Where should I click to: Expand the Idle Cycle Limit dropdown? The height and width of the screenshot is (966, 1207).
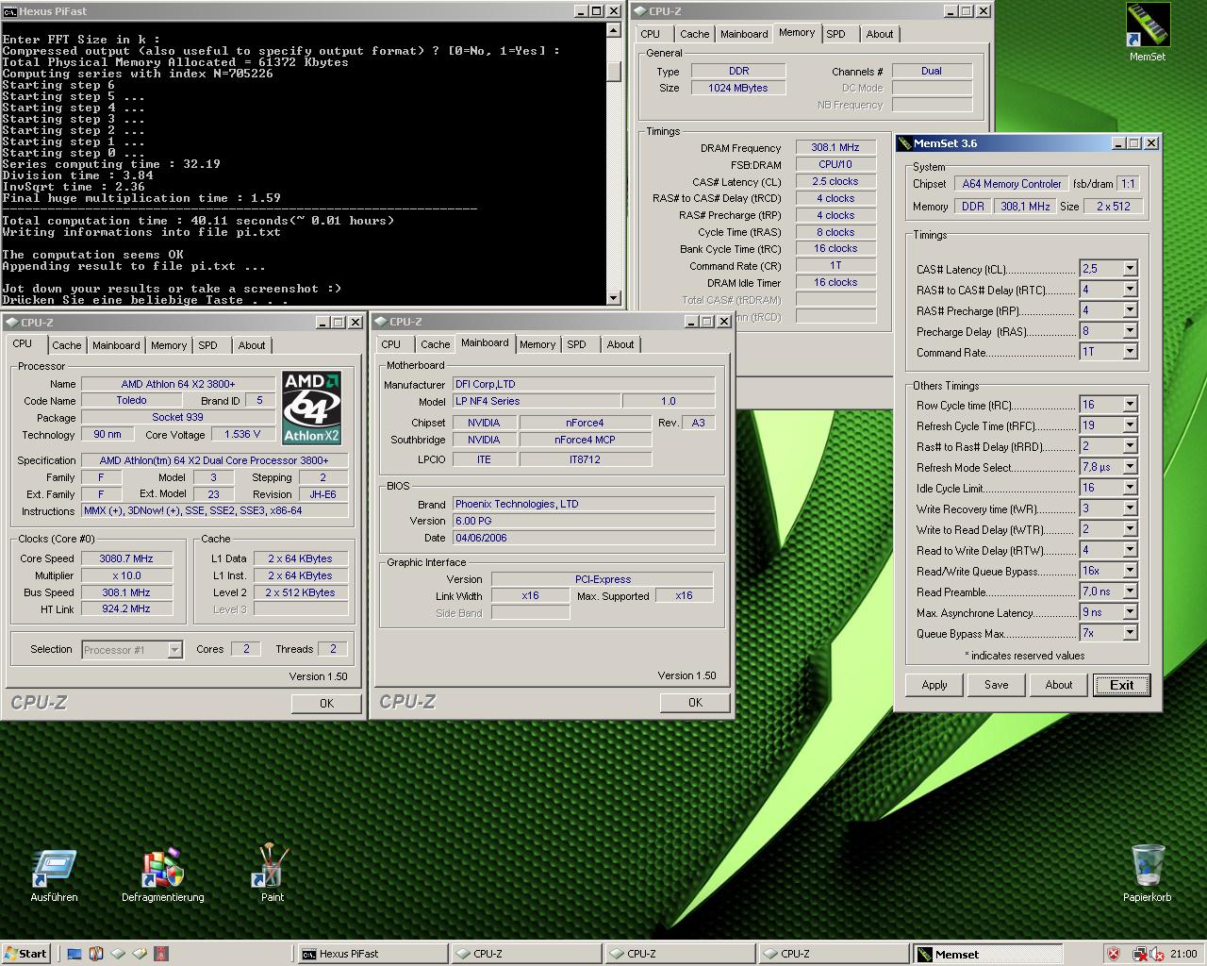(x=1130, y=488)
